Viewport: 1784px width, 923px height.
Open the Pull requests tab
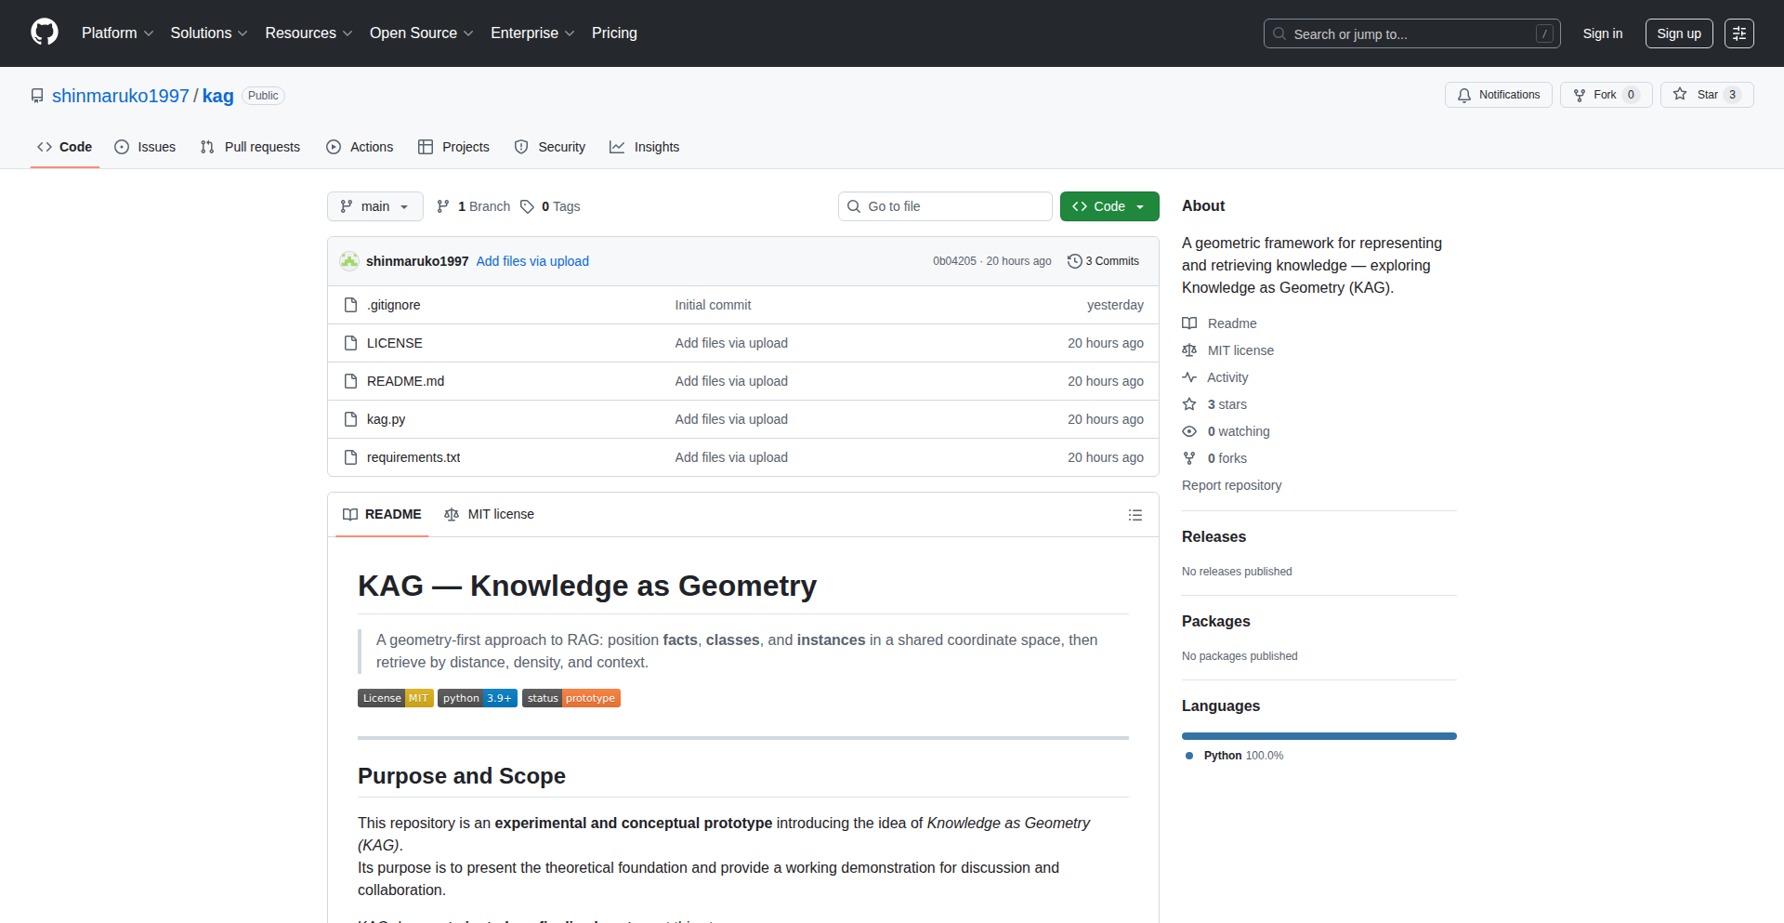(x=250, y=147)
